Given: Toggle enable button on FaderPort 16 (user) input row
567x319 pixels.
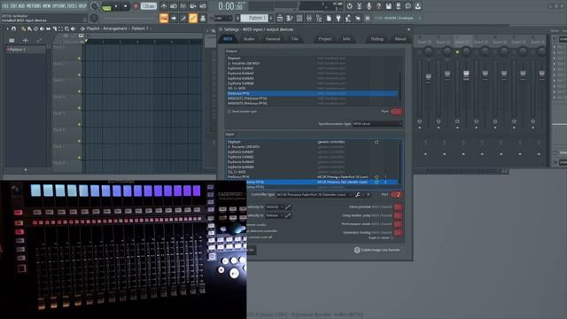Looking at the screenshot, I should 377,177.
